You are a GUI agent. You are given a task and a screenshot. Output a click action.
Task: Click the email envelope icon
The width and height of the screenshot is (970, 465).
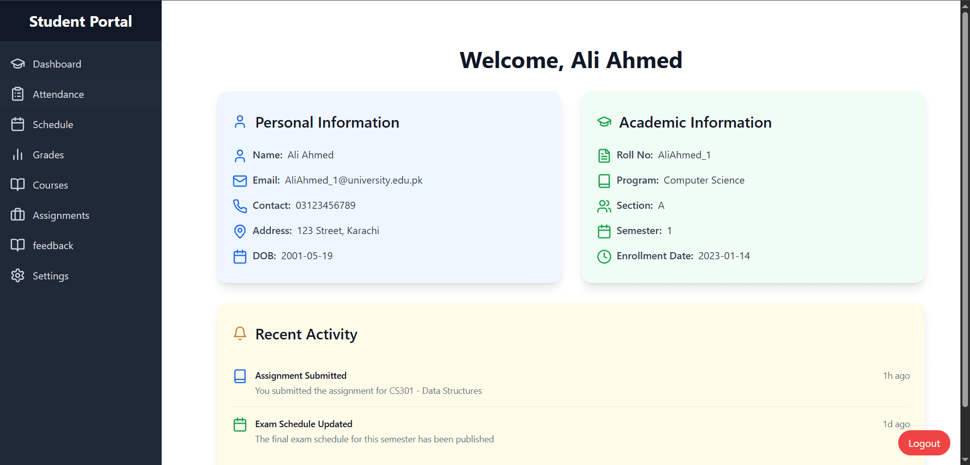coord(240,181)
